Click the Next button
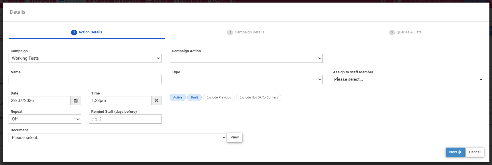The width and height of the screenshot is (492, 165). coord(455,152)
